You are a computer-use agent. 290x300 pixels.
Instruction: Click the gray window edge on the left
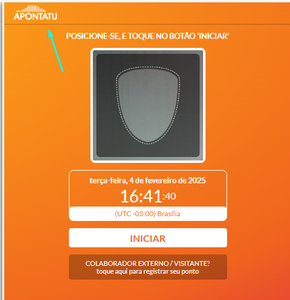[2, 150]
